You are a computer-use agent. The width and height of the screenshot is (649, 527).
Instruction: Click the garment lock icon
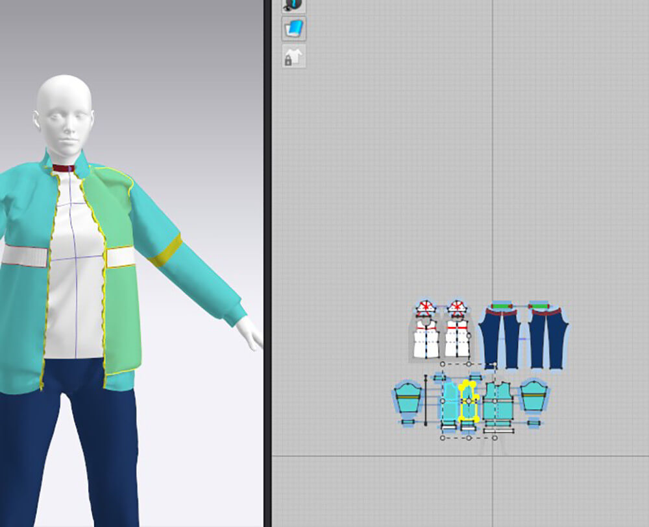pyautogui.click(x=294, y=57)
